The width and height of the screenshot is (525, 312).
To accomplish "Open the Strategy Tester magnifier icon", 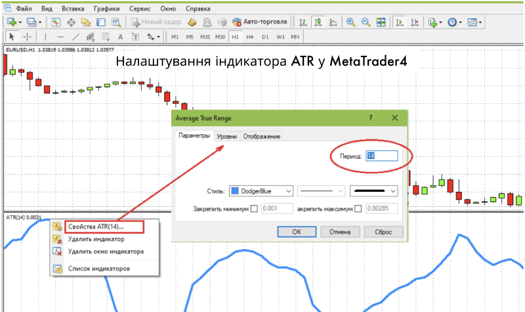I will click(116, 22).
